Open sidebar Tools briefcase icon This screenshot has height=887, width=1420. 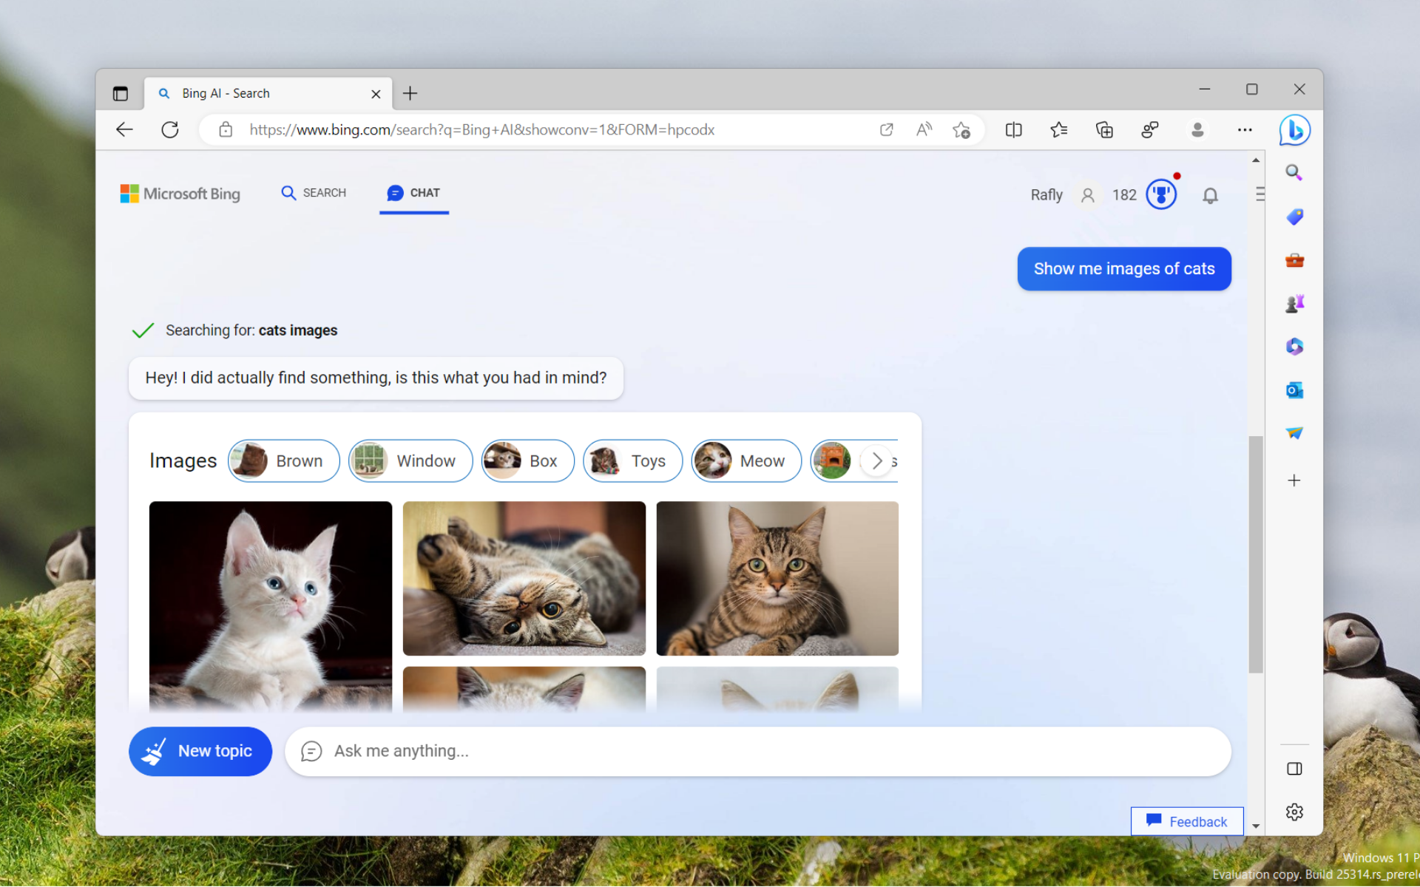click(1294, 260)
